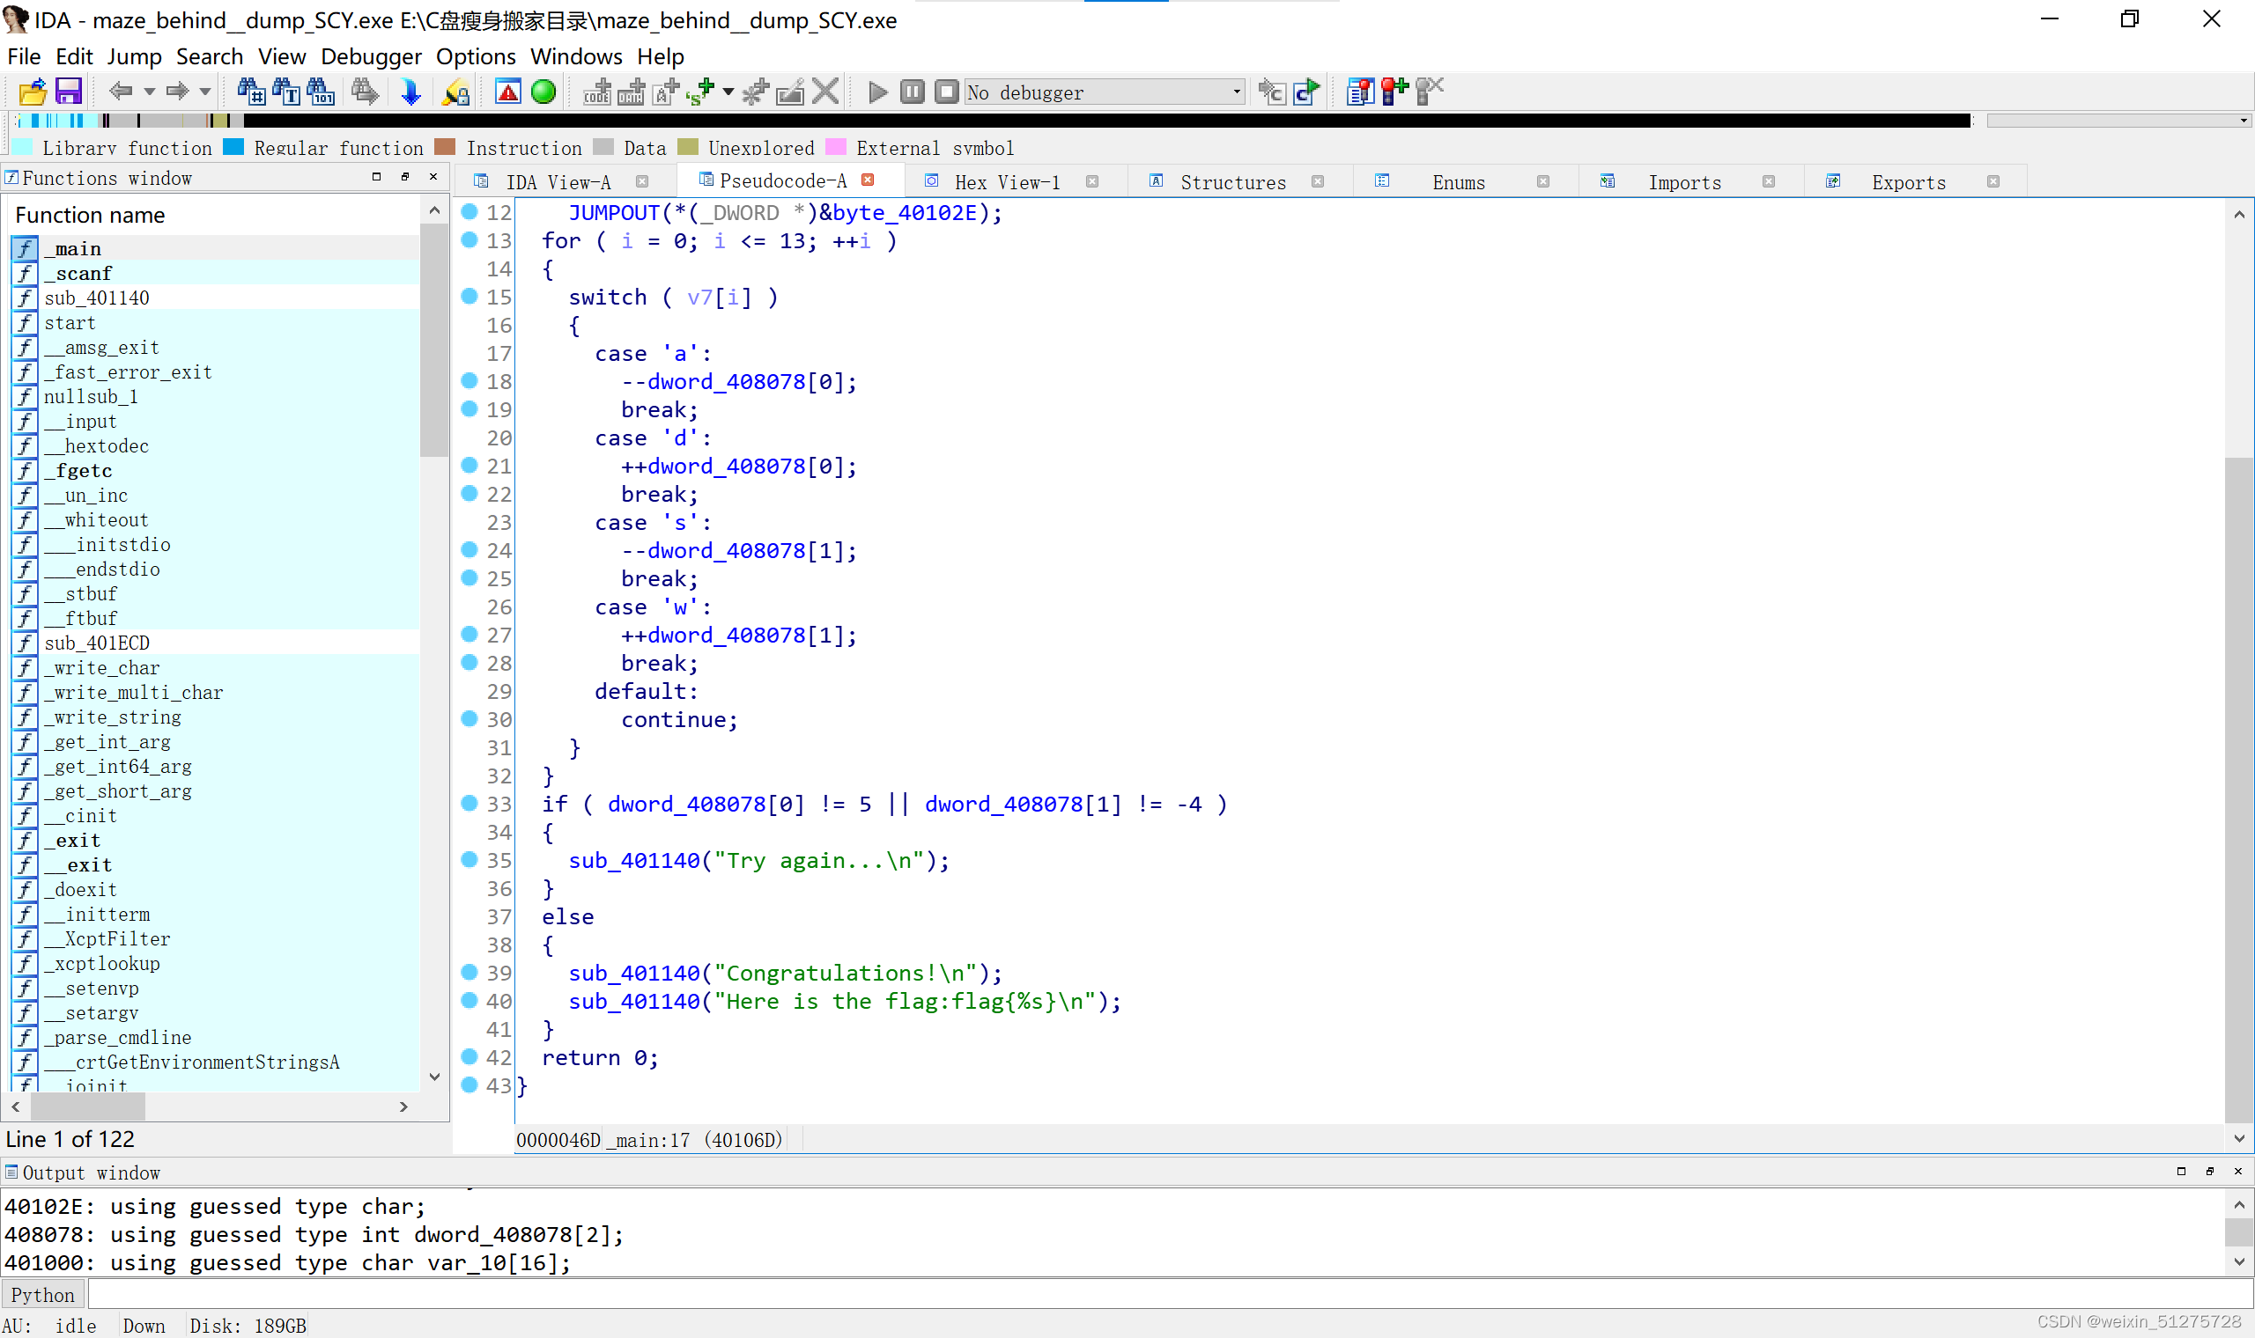Click the undefine X toolbar icon
The width and height of the screenshot is (2255, 1338).
pos(825,92)
